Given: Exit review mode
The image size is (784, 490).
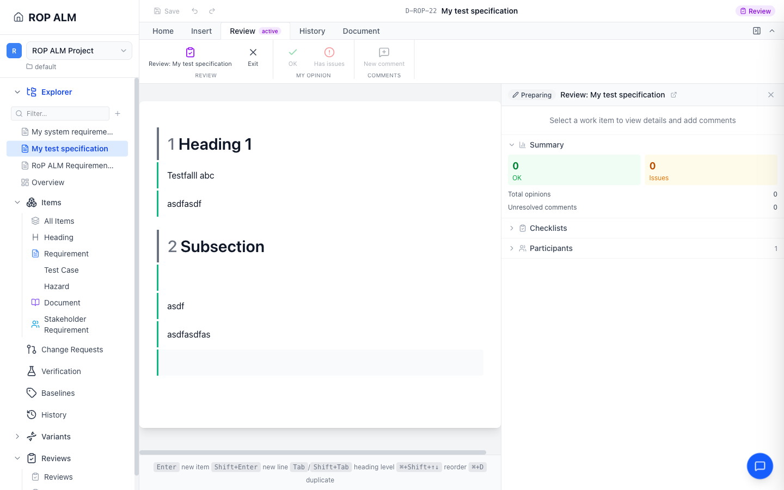Looking at the screenshot, I should tap(253, 57).
